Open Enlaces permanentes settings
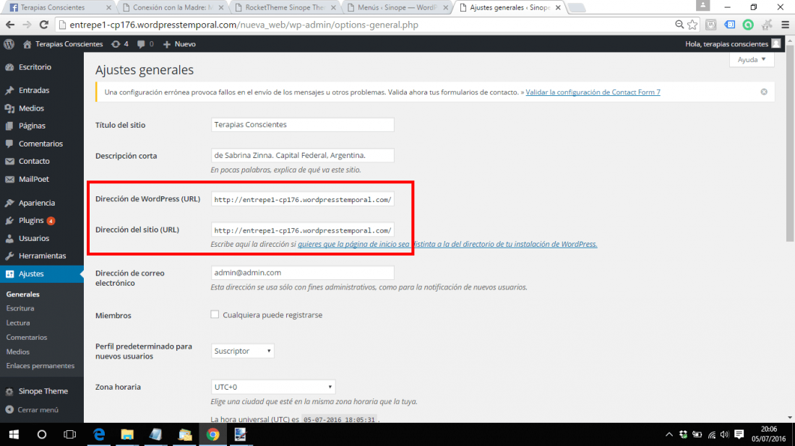This screenshot has width=795, height=446. (40, 366)
